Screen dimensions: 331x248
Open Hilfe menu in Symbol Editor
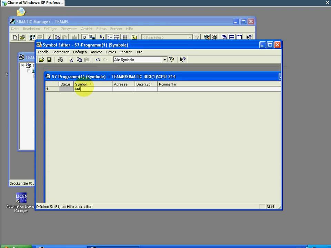coord(139,52)
